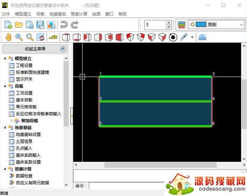Open 反应位移法荷载参数输入 item

click(x=39, y=114)
